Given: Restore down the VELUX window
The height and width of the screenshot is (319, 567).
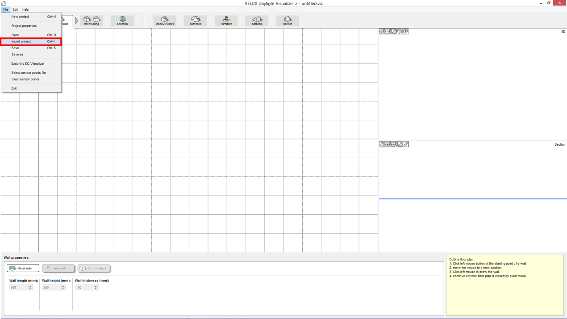Looking at the screenshot, I should point(549,3).
